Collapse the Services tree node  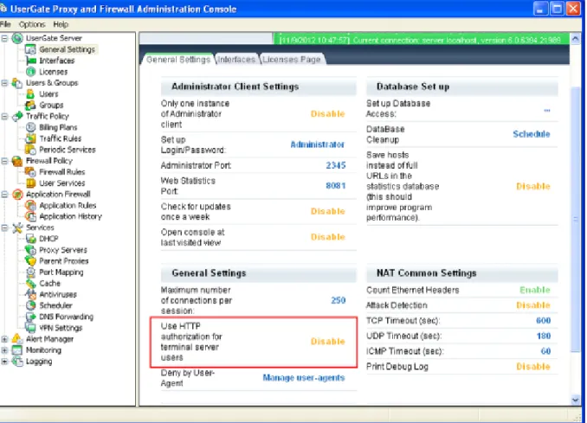(4, 228)
